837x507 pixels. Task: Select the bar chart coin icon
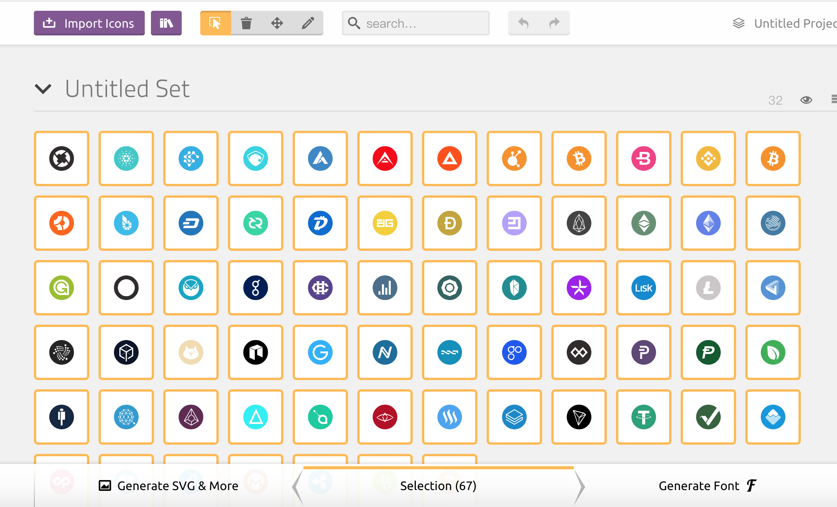(x=385, y=288)
